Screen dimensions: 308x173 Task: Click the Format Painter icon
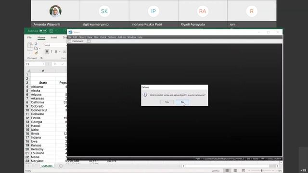[x=36, y=53]
